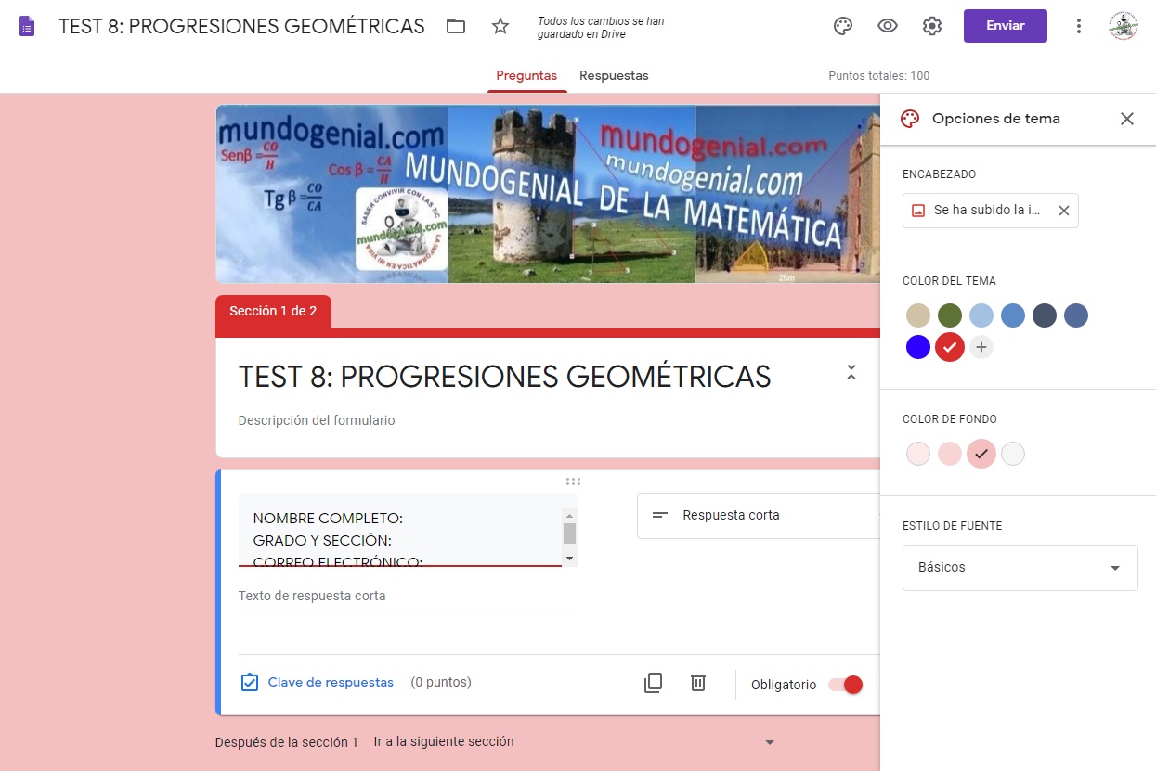1156x771 pixels.
Task: Move form to folder icon
Action: [456, 26]
